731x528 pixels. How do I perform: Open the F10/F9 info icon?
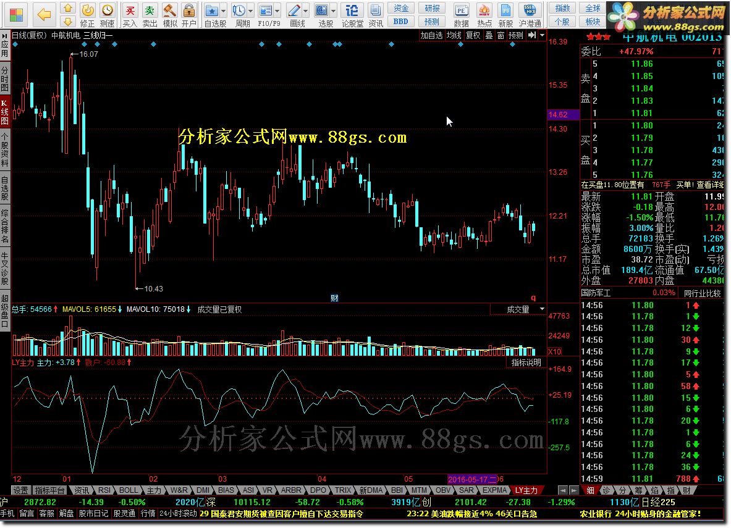265,11
